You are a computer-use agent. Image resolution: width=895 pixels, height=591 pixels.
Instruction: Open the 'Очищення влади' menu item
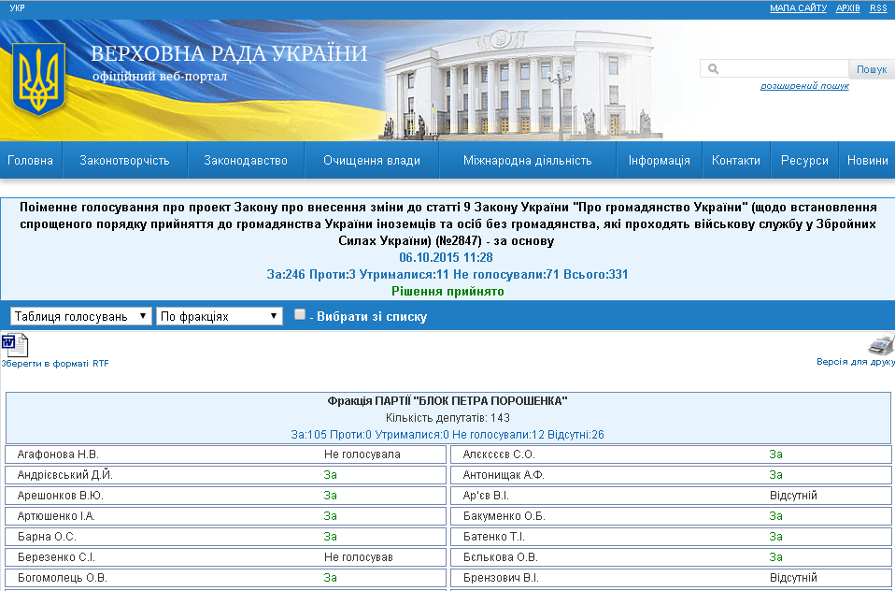point(371,160)
